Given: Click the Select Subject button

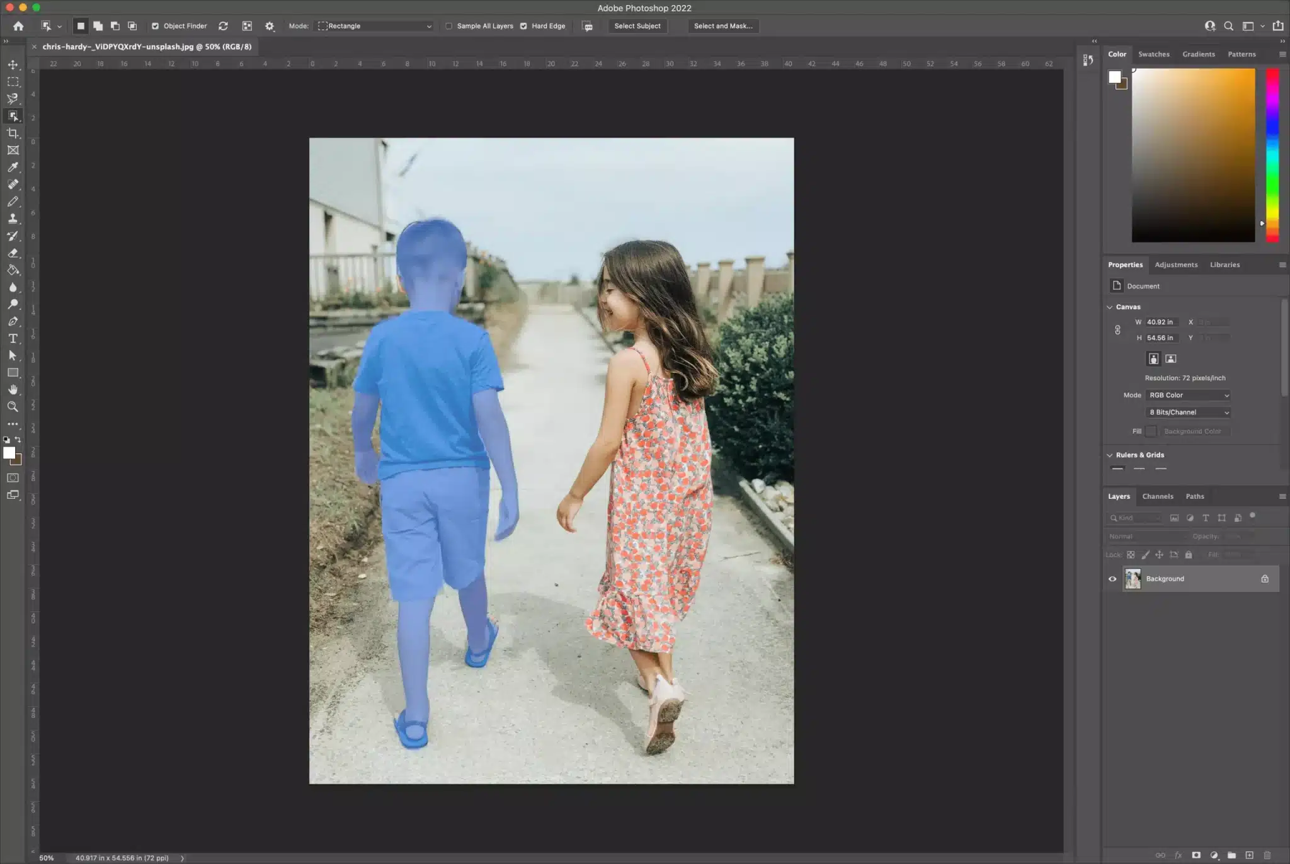Looking at the screenshot, I should click(636, 26).
